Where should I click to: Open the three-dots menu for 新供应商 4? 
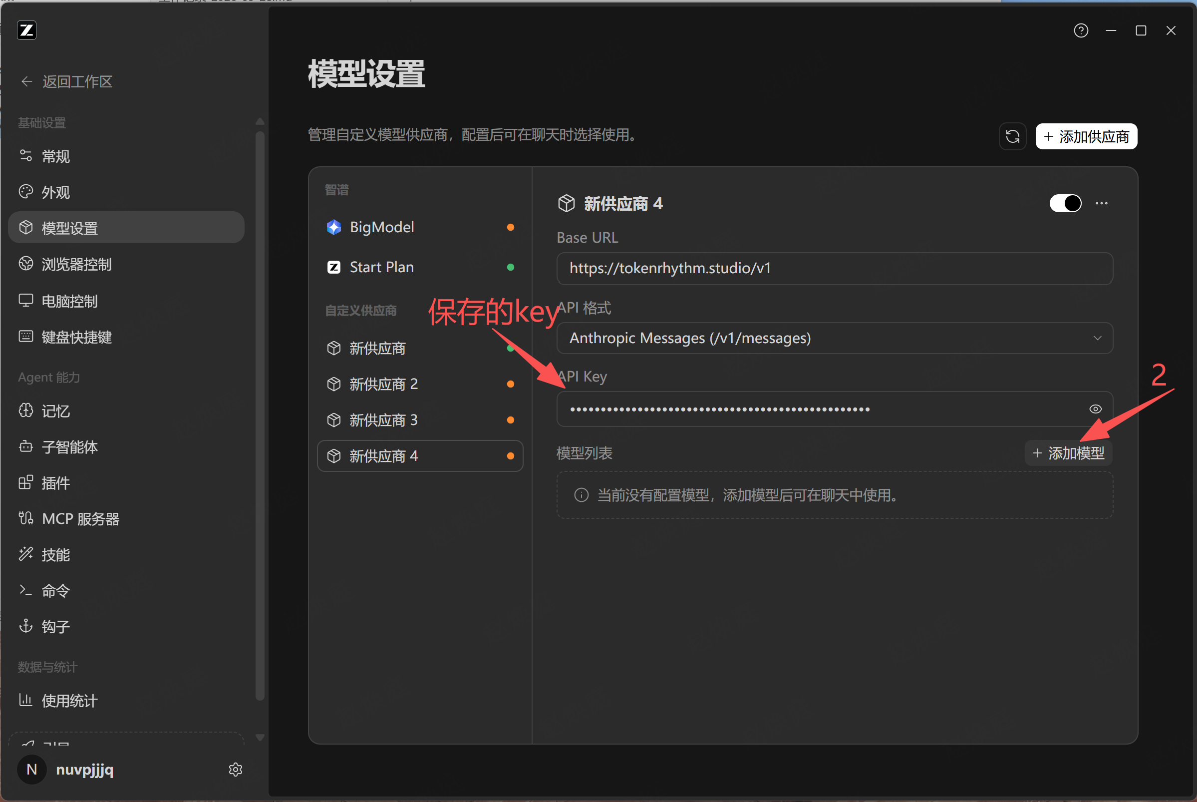point(1102,204)
